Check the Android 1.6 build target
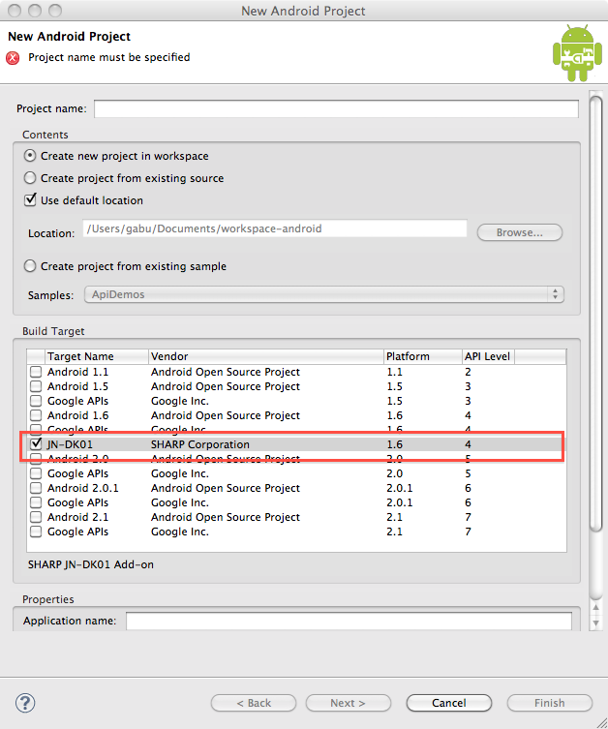The height and width of the screenshot is (729, 608). point(36,415)
